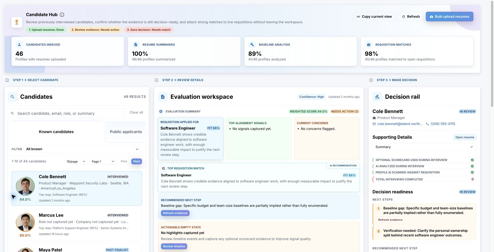Select the Maya Patel candidate card
The width and height of the screenshot is (494, 252).
click(77, 248)
